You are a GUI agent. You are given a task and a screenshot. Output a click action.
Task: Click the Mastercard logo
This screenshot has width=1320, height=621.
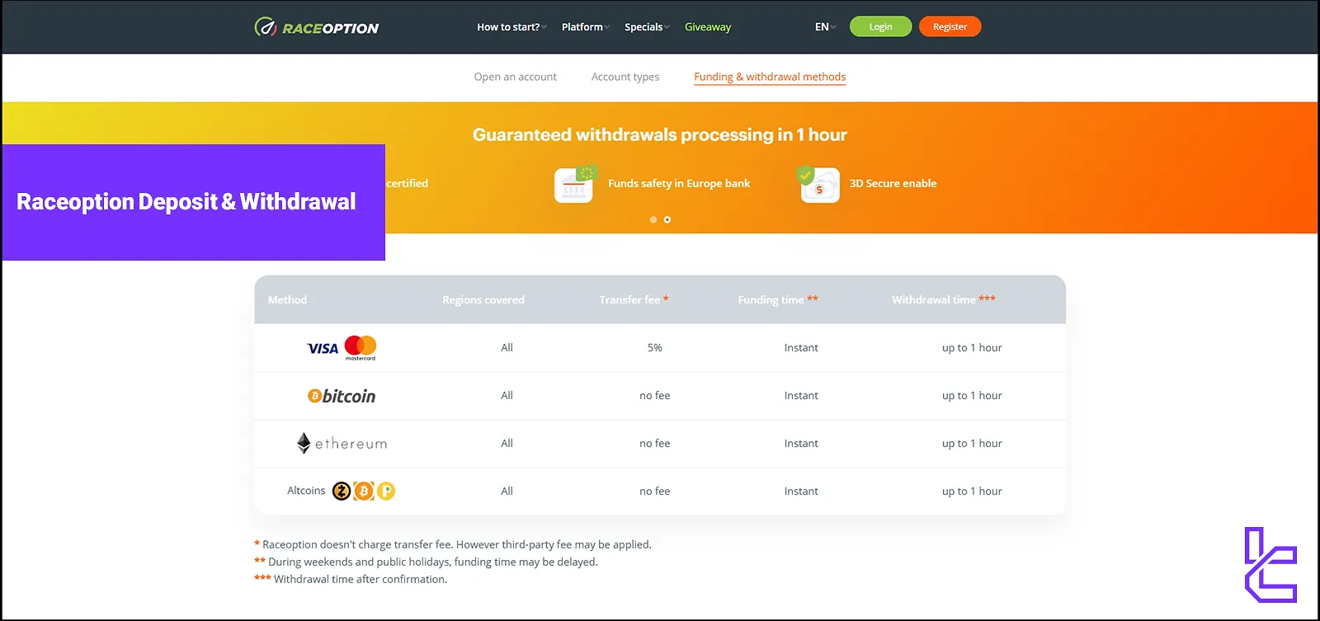coord(361,347)
